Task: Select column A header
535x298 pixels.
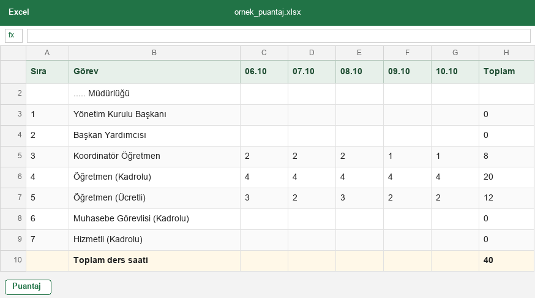Action: [47, 53]
